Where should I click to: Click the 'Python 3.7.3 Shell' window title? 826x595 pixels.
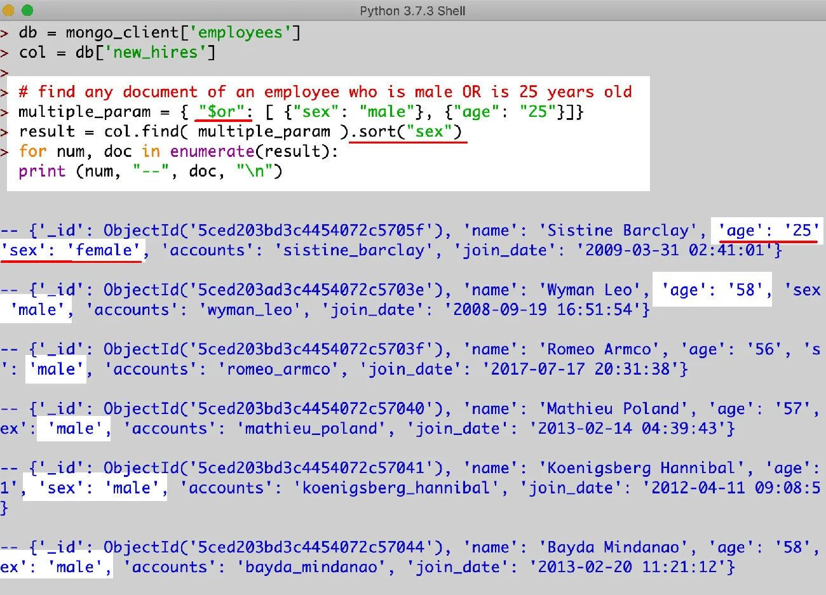412,11
